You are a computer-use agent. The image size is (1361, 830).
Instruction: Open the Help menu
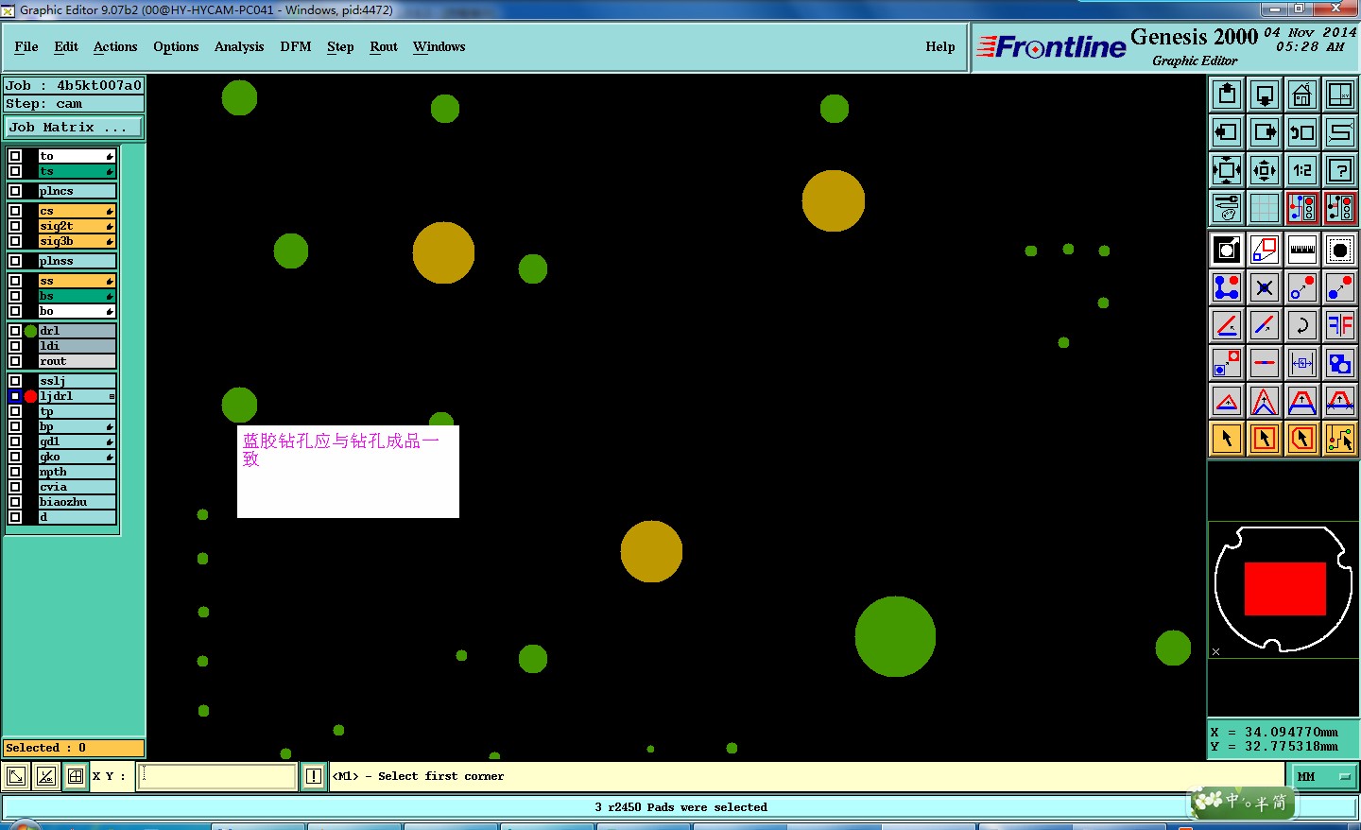click(x=940, y=46)
